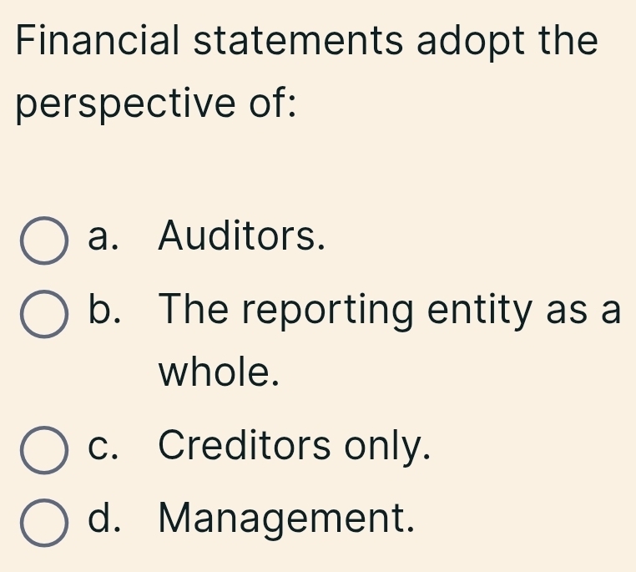This screenshot has height=572, width=636.
Task: Click the word 'adopt' in the question
Action: pos(471,43)
